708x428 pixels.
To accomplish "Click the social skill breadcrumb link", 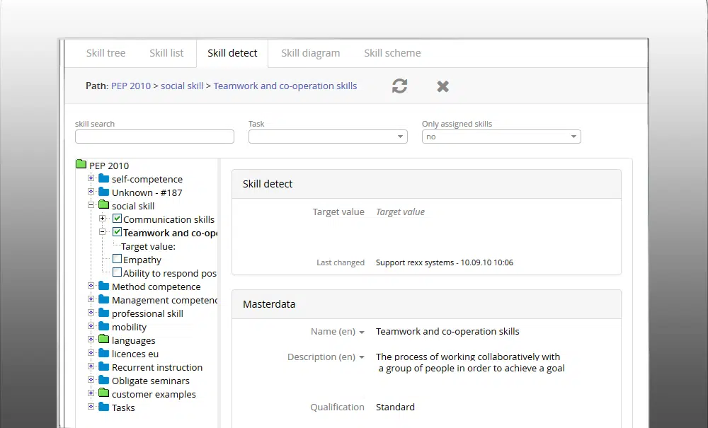I will tap(181, 86).
